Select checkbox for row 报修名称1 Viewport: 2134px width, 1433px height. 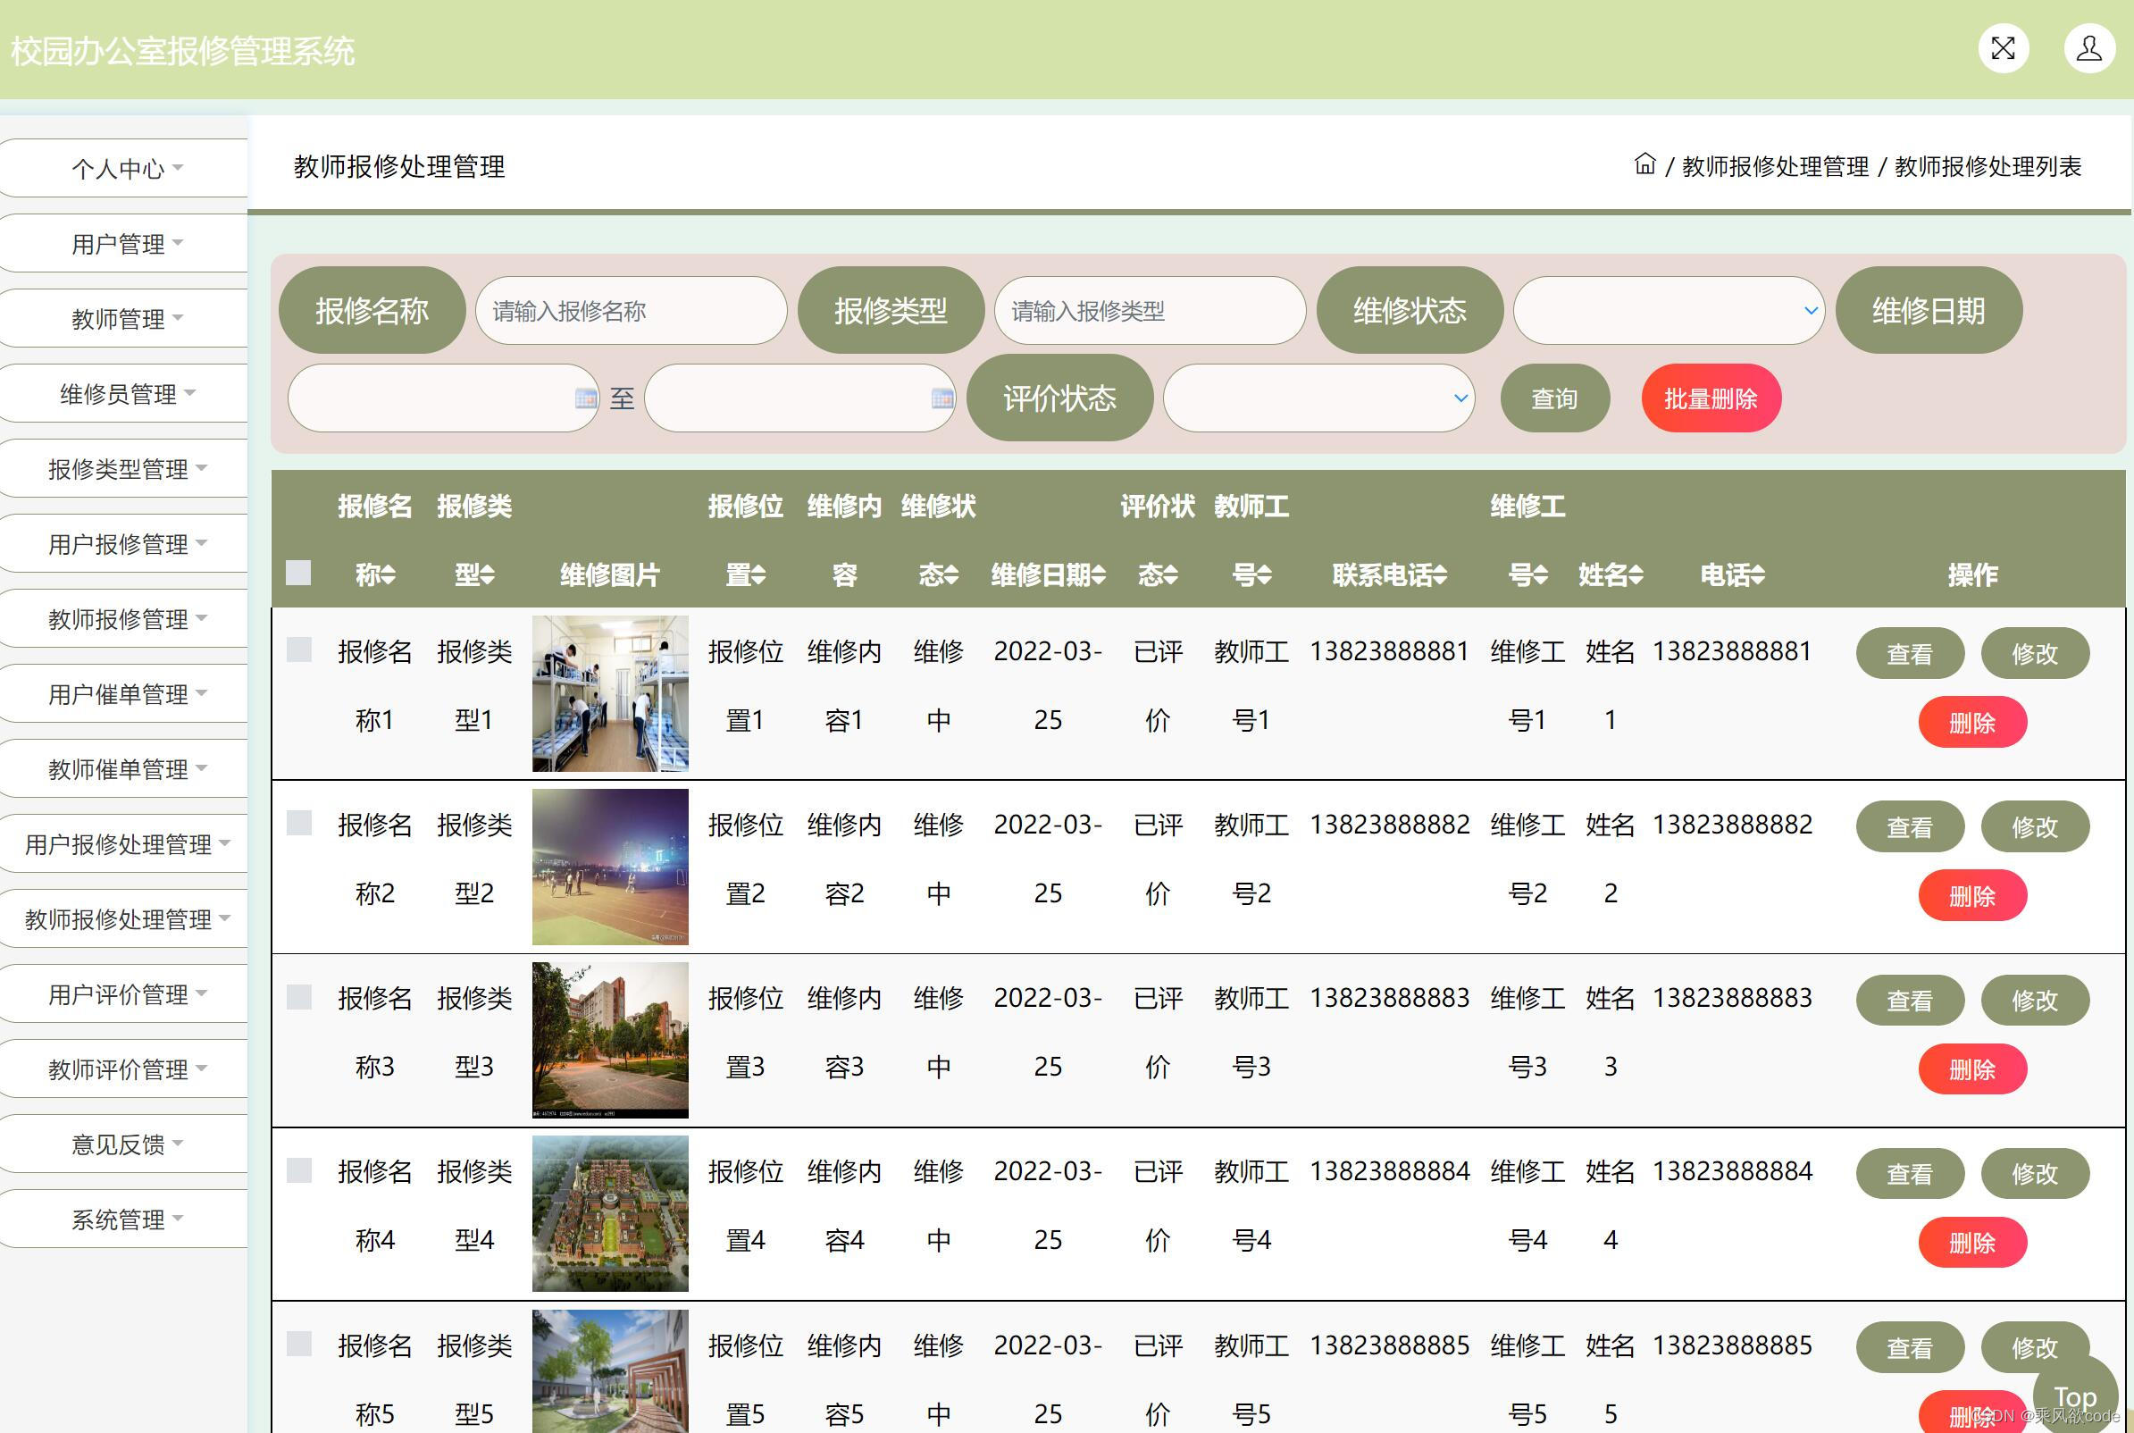pos(298,649)
